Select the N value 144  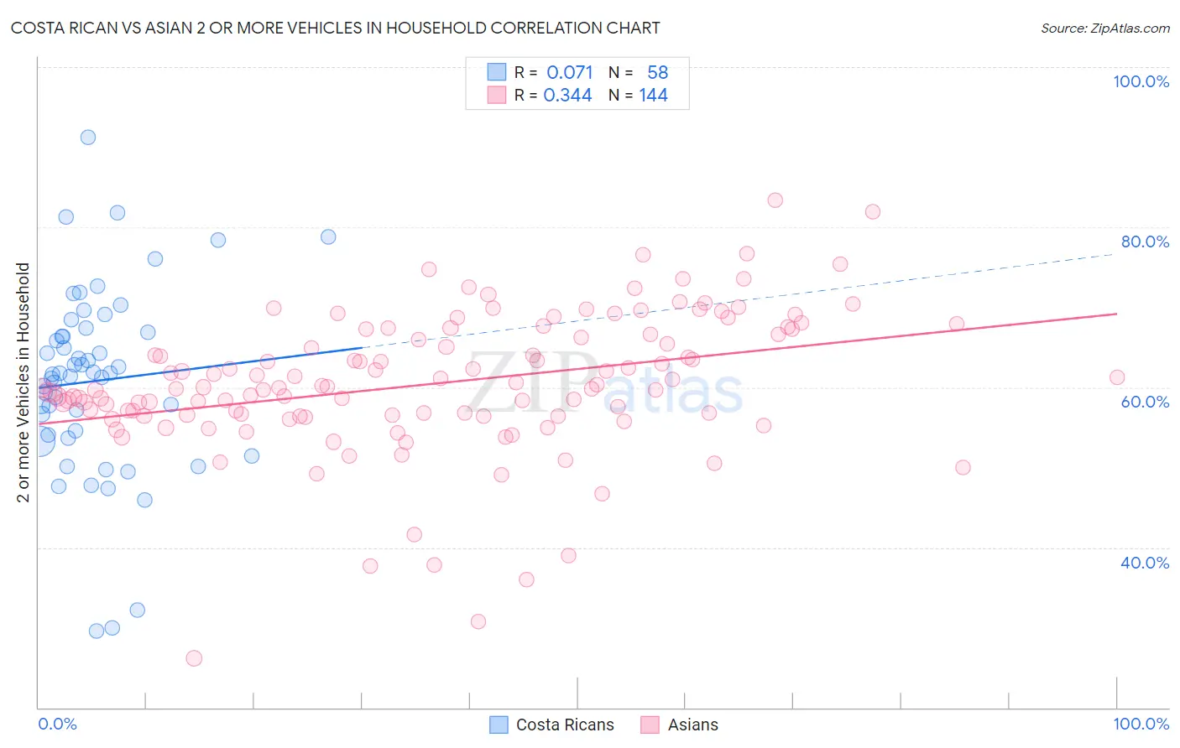653,95
